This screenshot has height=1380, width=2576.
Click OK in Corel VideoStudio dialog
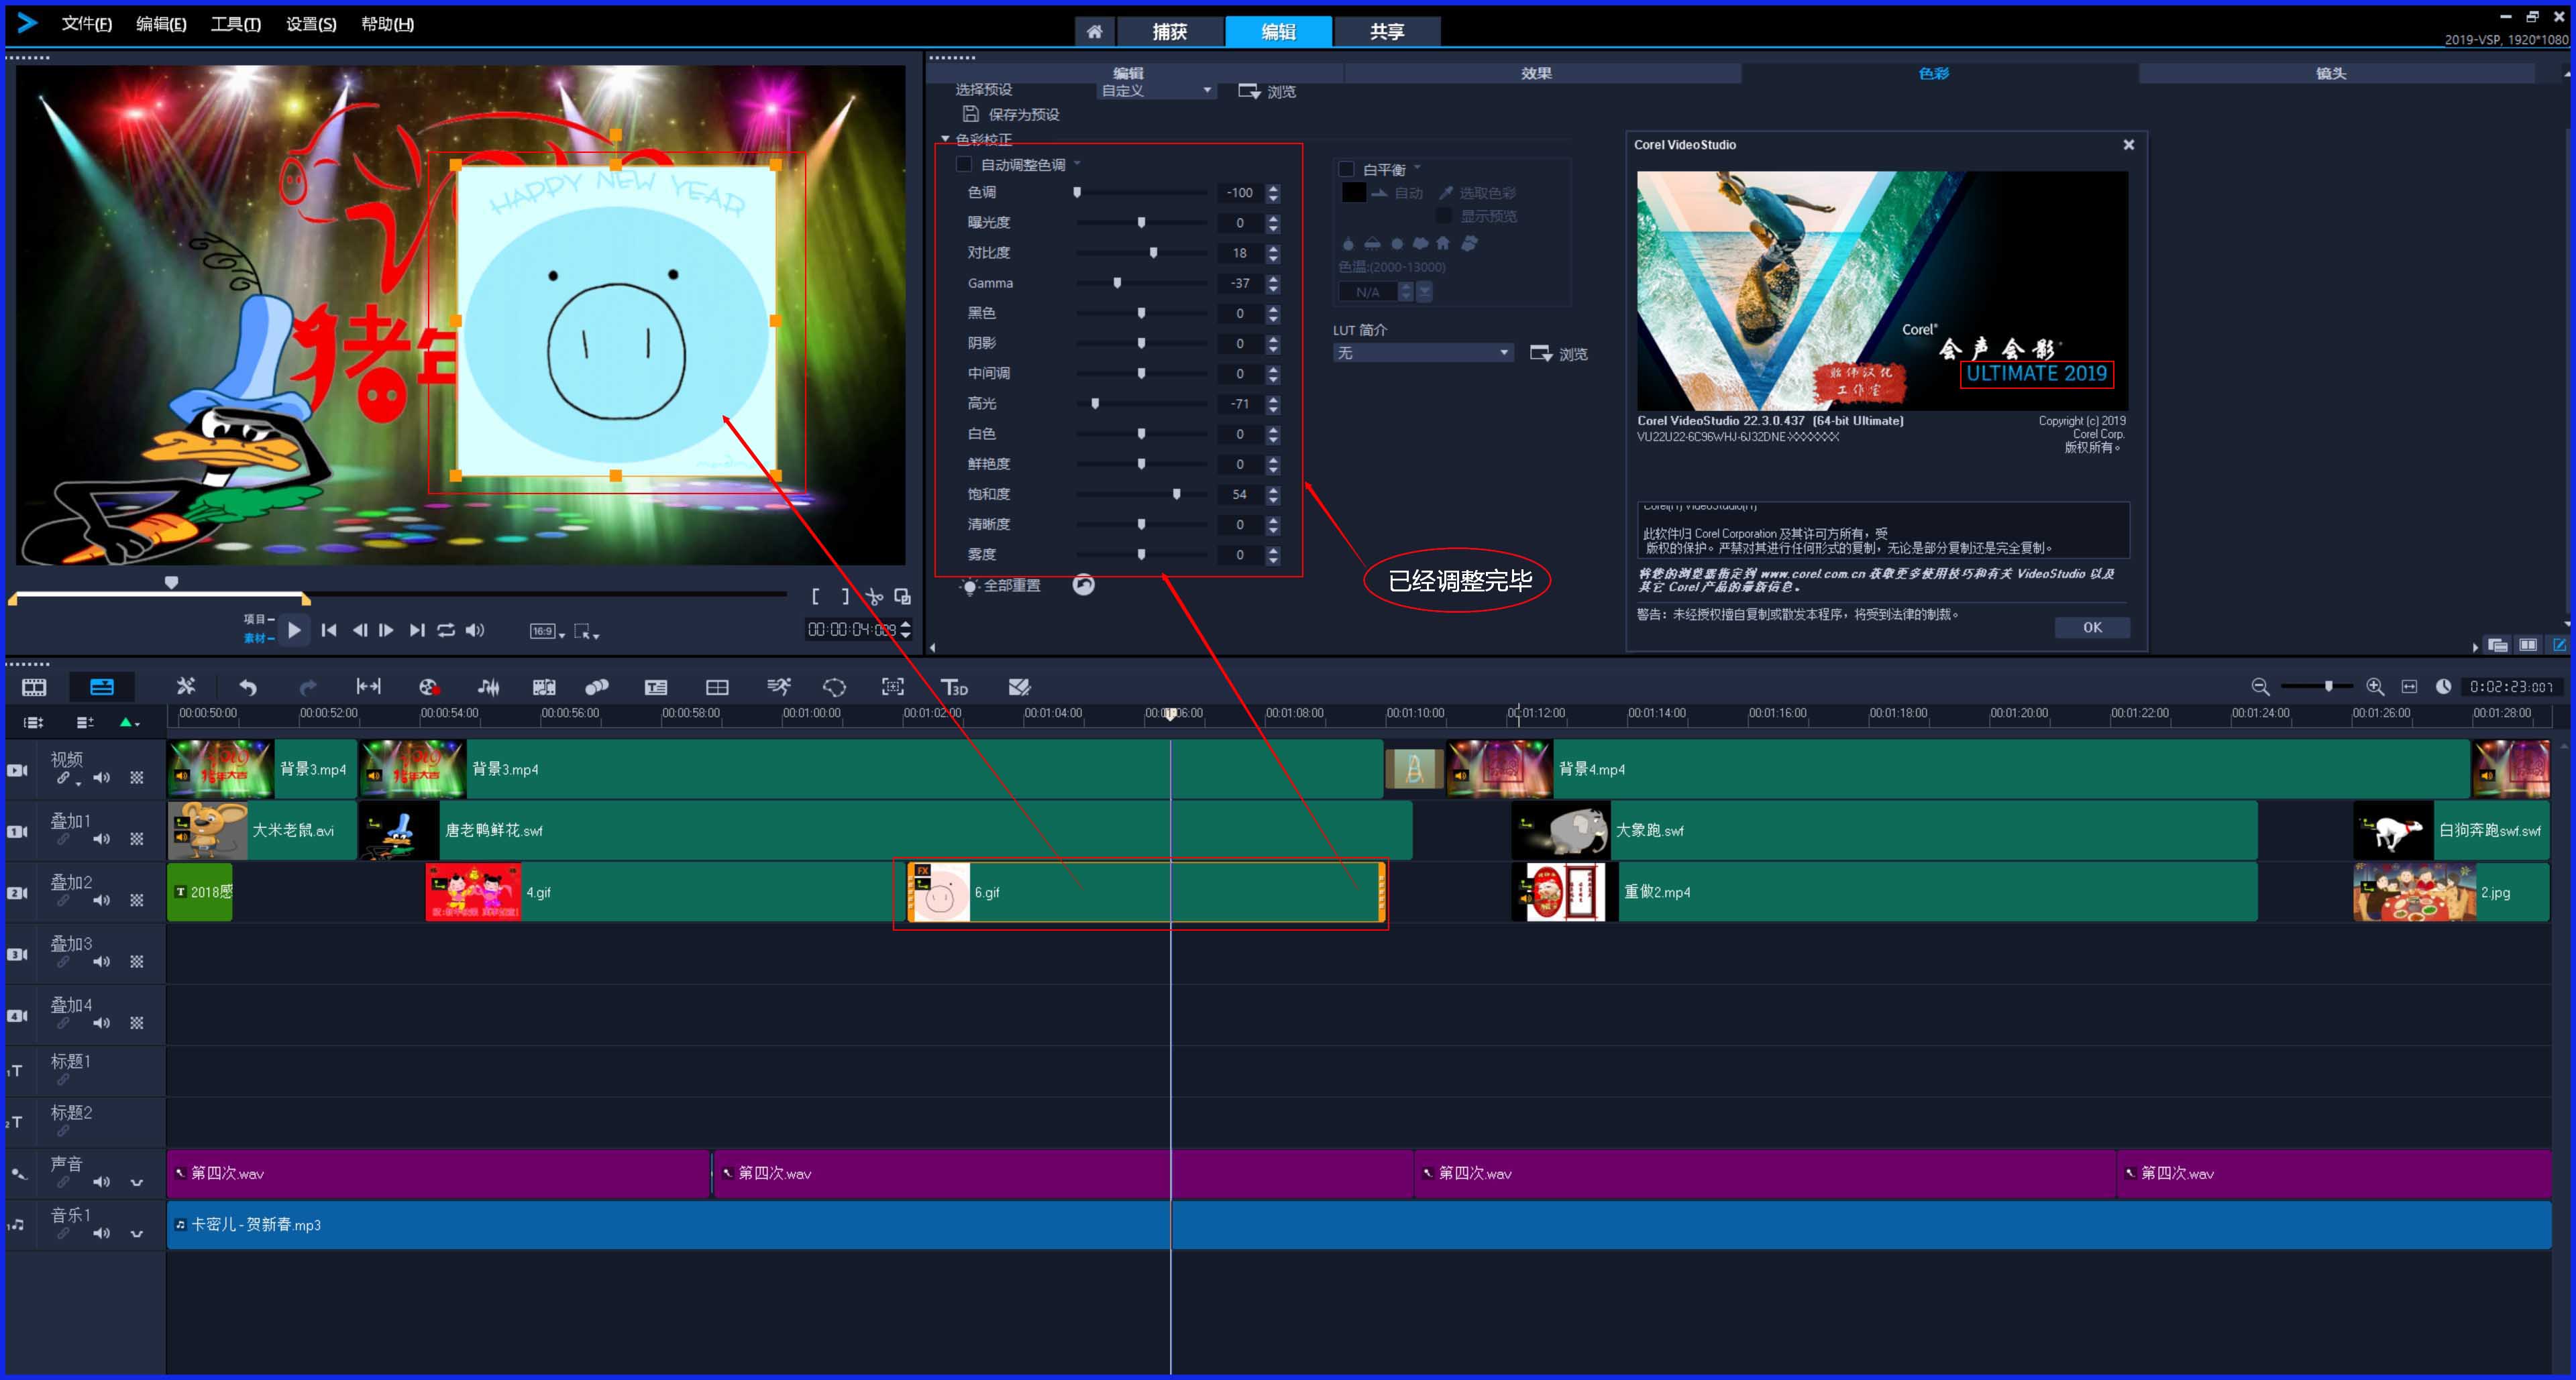point(2092,628)
